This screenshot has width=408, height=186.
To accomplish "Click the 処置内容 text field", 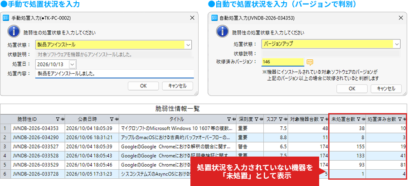I will tap(115, 74).
